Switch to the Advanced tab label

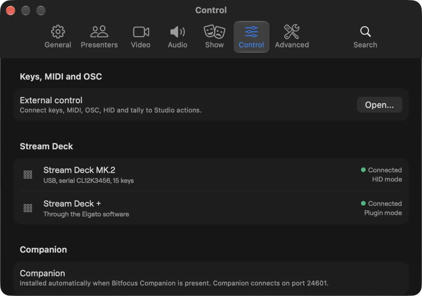pos(292,45)
